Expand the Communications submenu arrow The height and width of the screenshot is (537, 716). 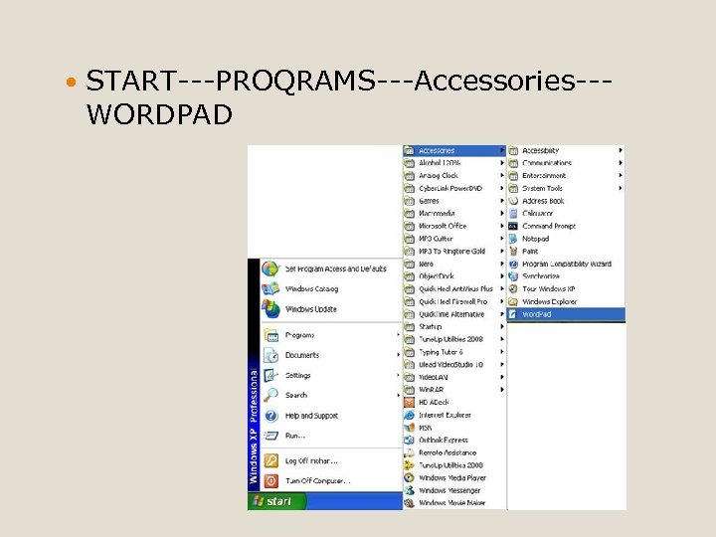click(621, 162)
